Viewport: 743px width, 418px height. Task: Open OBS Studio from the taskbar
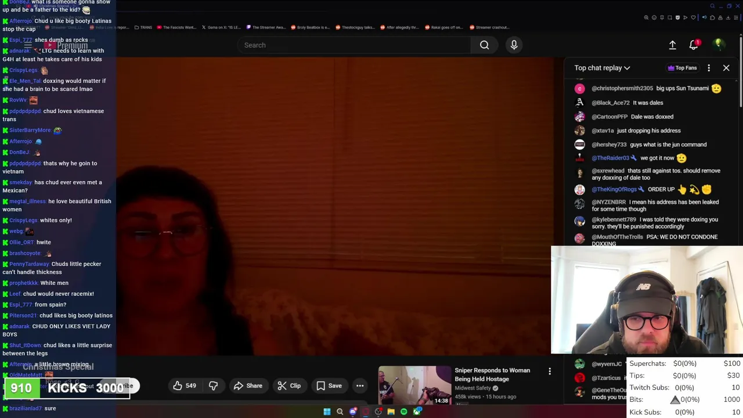point(378,412)
